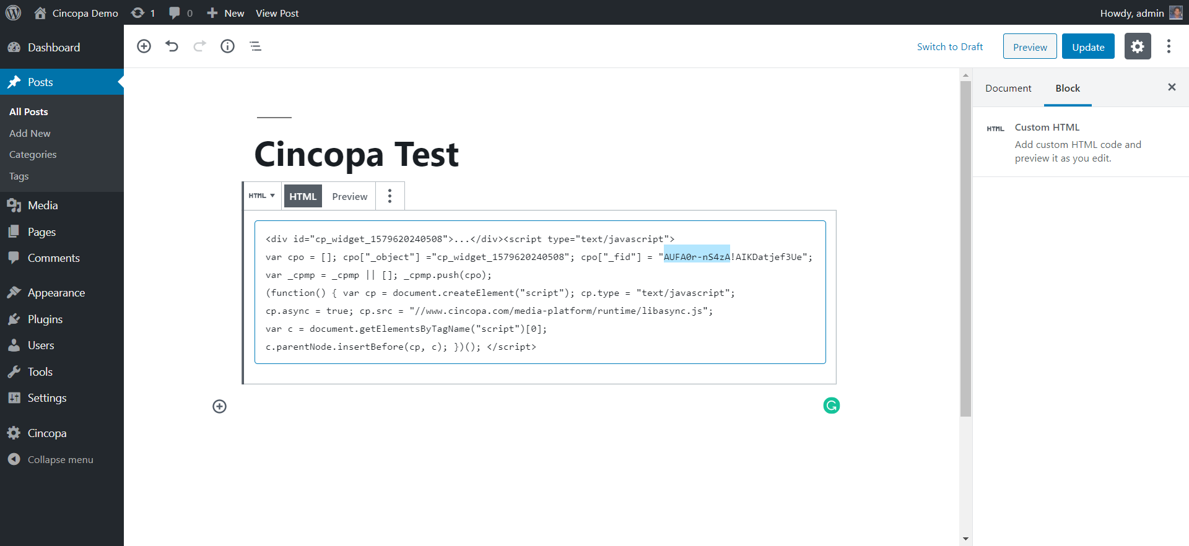
Task: Click the Grammarly icon below the block
Action: click(x=831, y=405)
